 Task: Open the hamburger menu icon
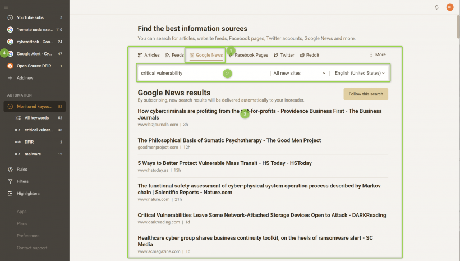click(6, 7)
